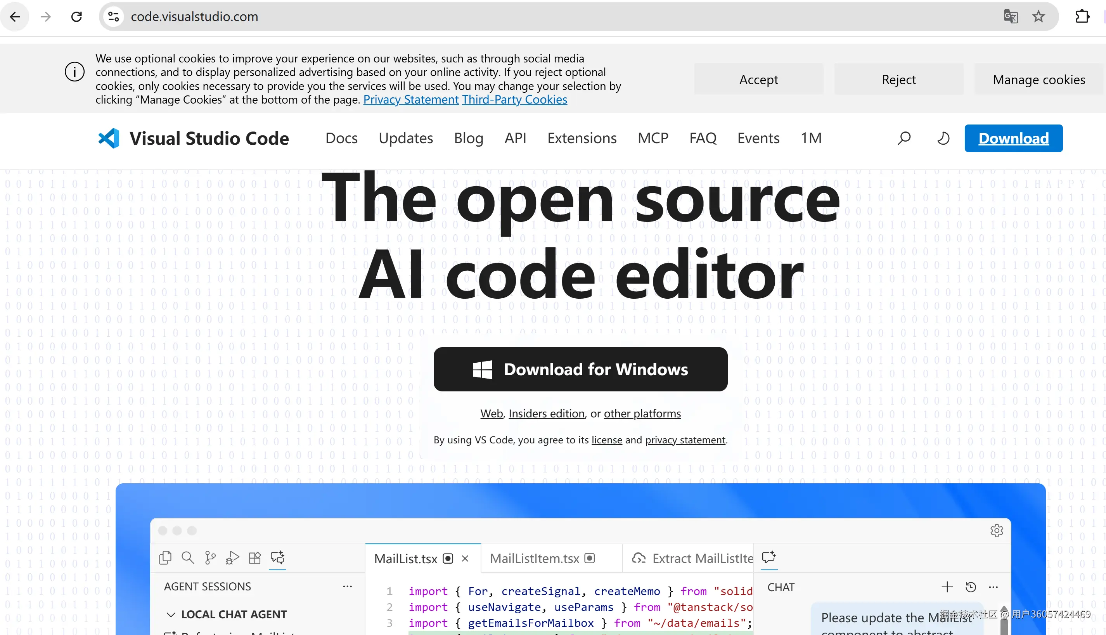This screenshot has height=635, width=1106.
Task: Open the Source Control branch icon
Action: click(x=210, y=557)
